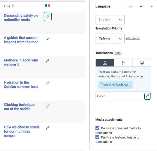This screenshot has height=151, width=157.
Task: Click the French flag column header
Action: point(48,6)
